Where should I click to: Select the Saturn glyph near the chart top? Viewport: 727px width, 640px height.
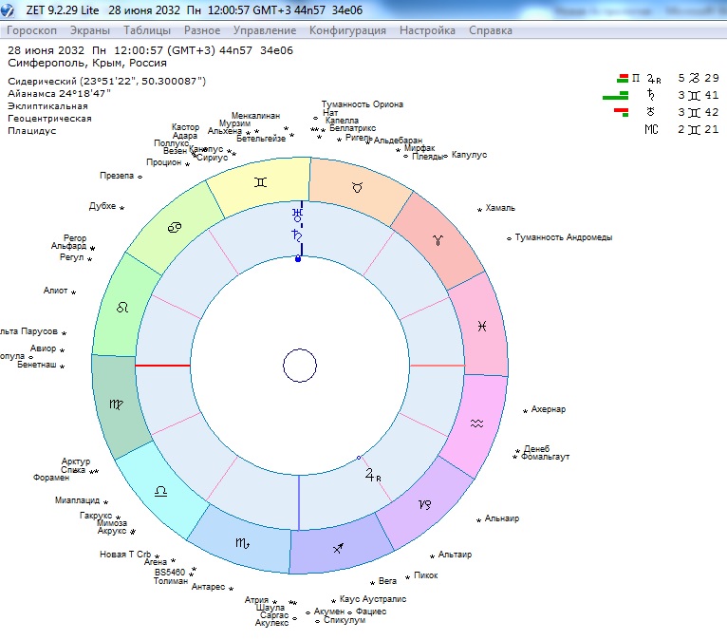(x=298, y=234)
